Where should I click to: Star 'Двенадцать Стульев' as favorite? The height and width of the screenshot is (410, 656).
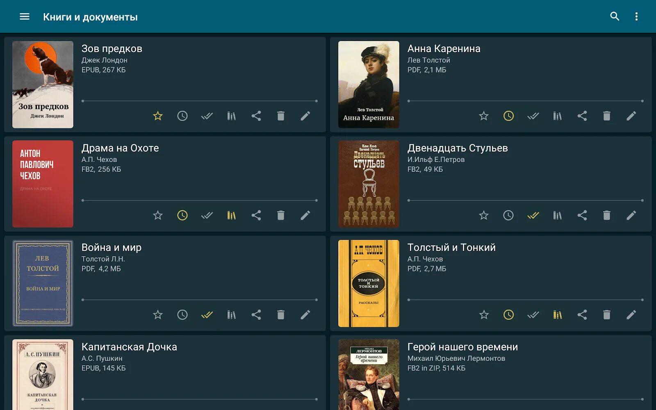(x=484, y=215)
